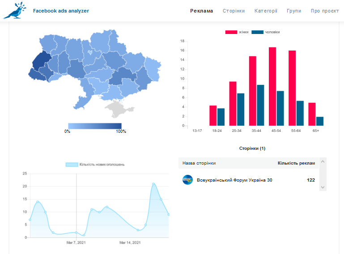
Task: Click the line chart peak point at 21
Action: (x=153, y=184)
